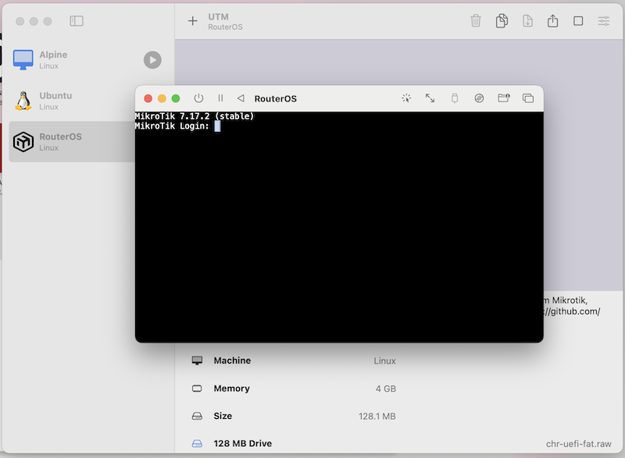Clone the RouterOS virtual machine
625x458 pixels.
click(502, 21)
